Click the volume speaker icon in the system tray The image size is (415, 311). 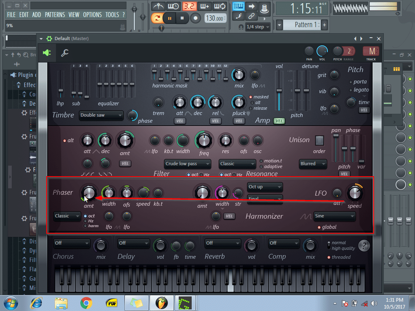coord(374,303)
